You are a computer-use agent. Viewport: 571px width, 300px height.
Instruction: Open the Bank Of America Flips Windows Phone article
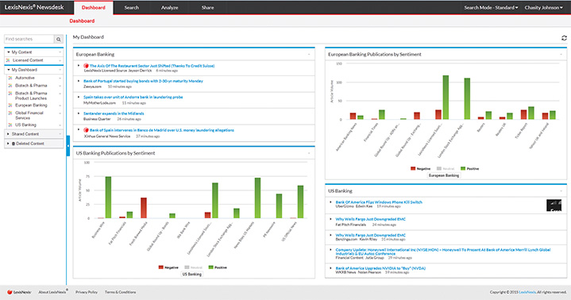(379, 202)
